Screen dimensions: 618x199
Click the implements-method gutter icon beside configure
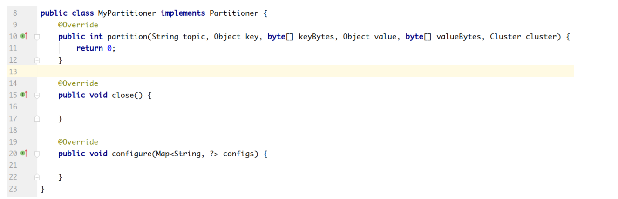pyautogui.click(x=24, y=153)
